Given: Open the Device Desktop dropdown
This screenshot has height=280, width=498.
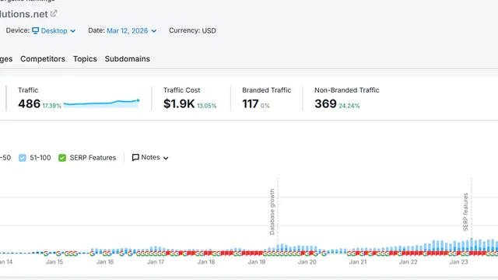Looking at the screenshot, I should tap(54, 31).
